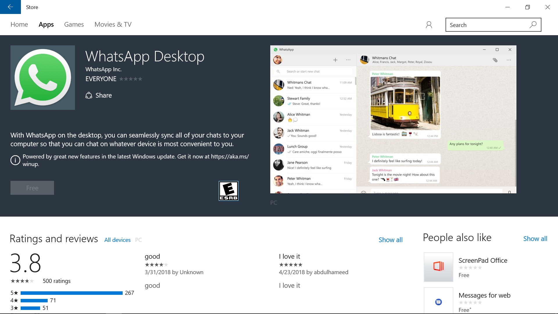Click the WhatsApp Desktop star rating
The image size is (558, 314).
pyautogui.click(x=131, y=79)
